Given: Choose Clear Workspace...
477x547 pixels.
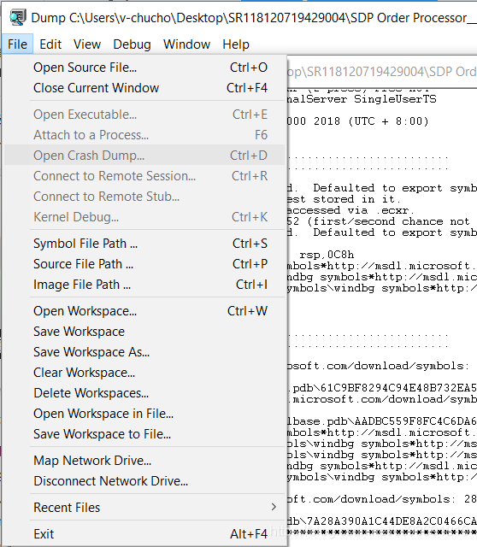Looking at the screenshot, I should [x=144, y=373].
